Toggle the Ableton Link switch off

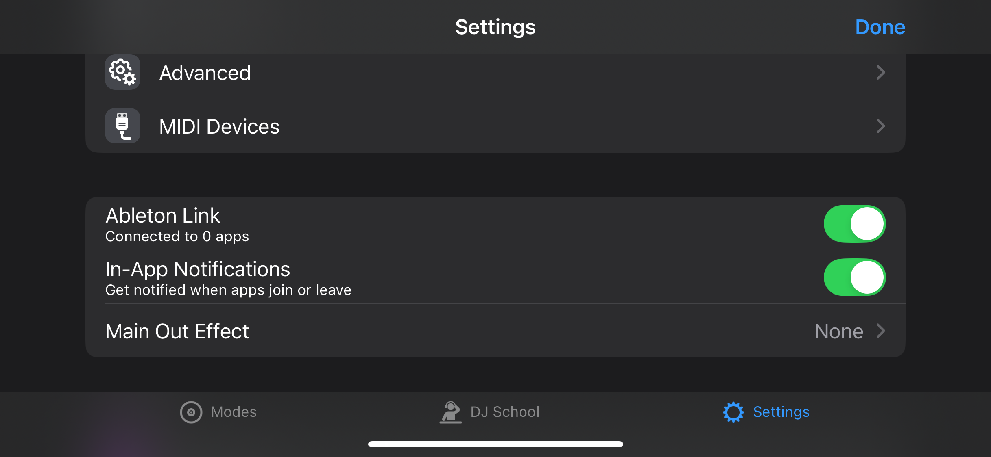click(854, 223)
